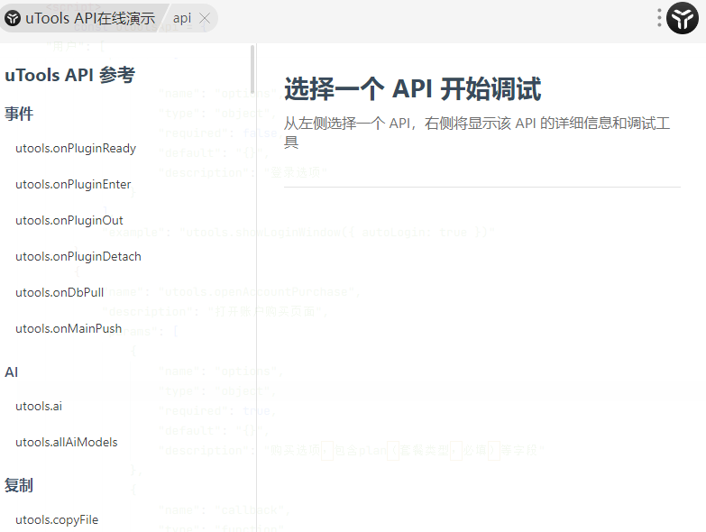
Task: Open the three-dot more options menu
Action: tap(659, 18)
